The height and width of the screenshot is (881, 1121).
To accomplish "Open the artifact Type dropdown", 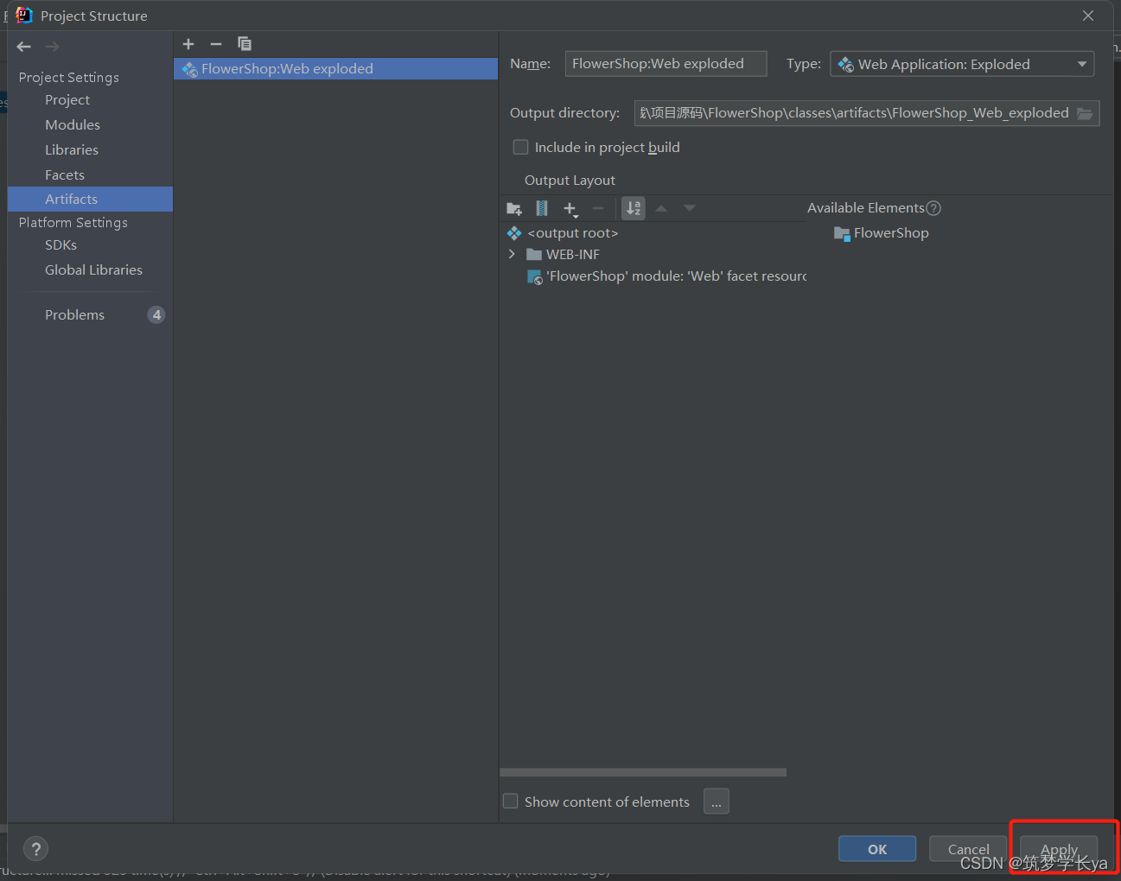I will (962, 64).
